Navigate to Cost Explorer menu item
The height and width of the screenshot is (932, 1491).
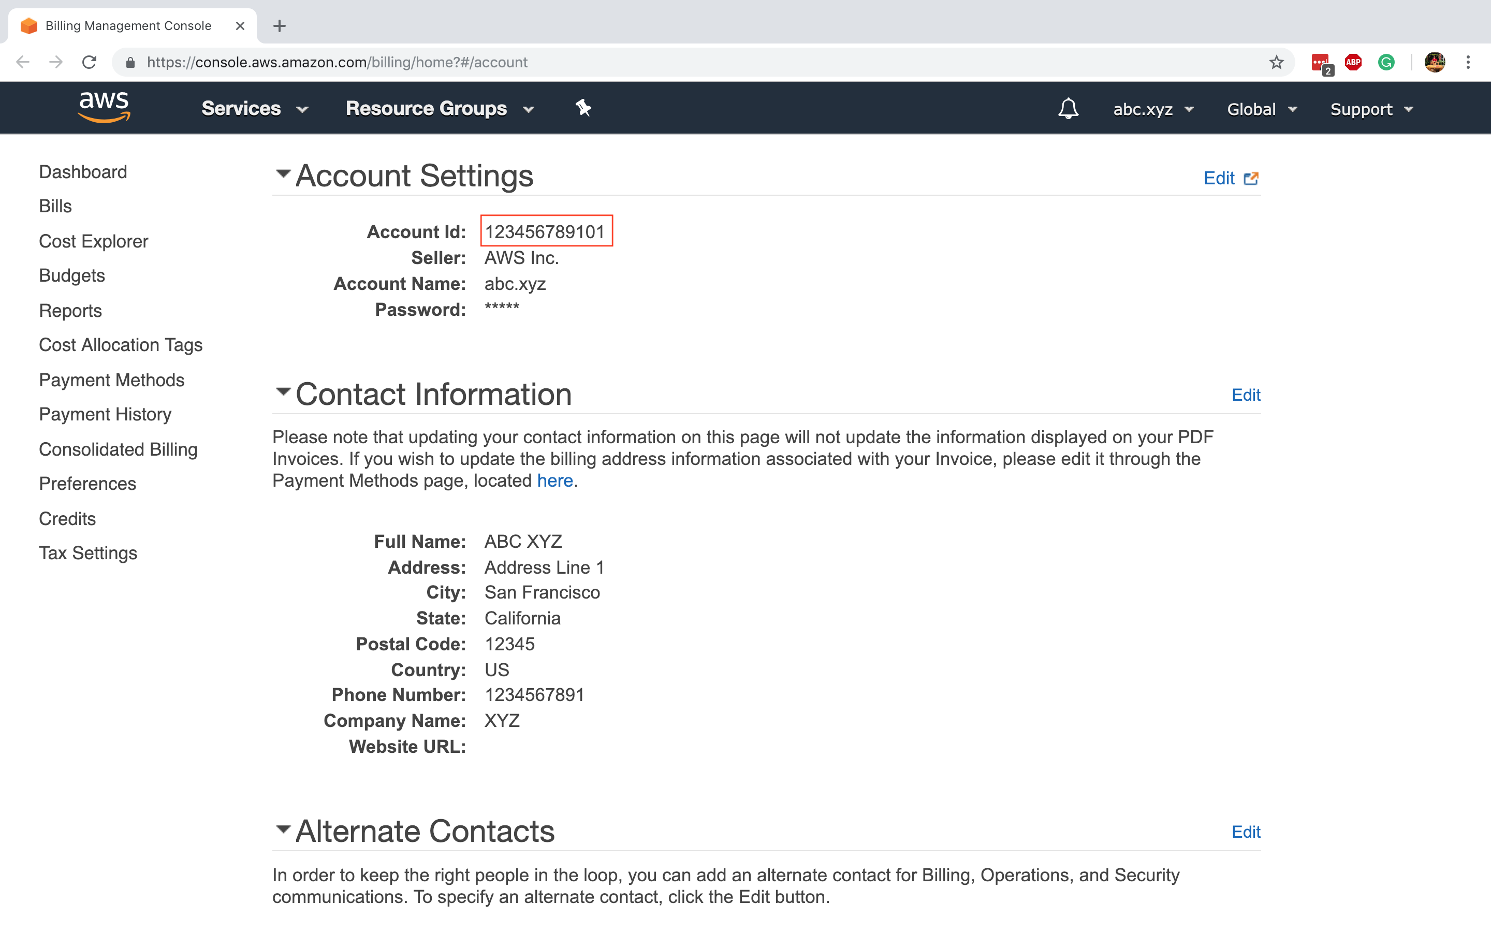[93, 241]
